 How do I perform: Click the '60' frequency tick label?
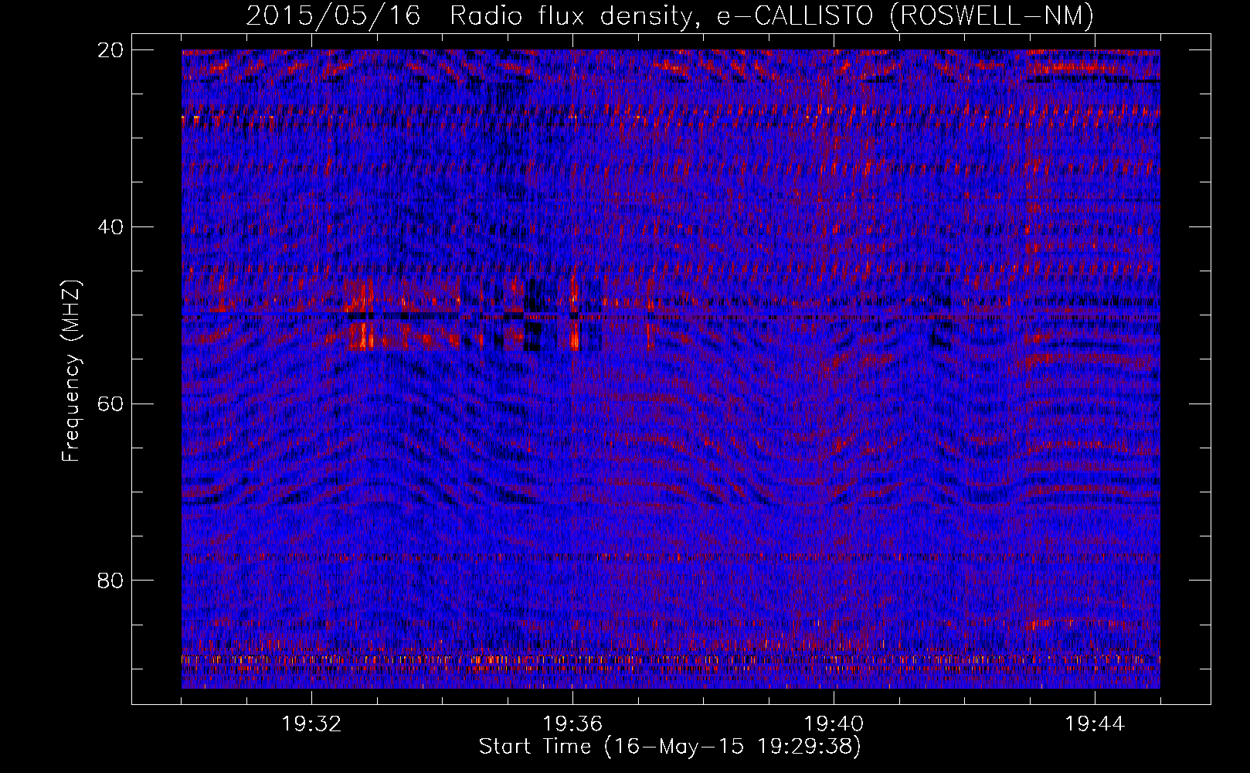tap(110, 404)
